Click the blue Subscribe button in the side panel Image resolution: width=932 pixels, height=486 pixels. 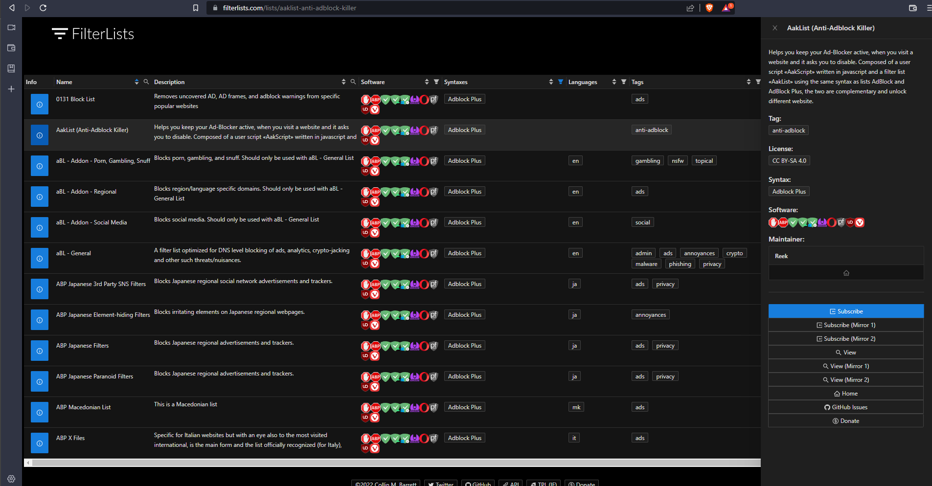(x=846, y=311)
